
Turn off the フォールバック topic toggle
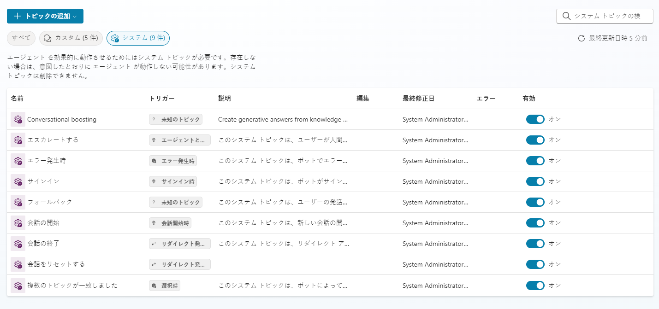click(535, 202)
